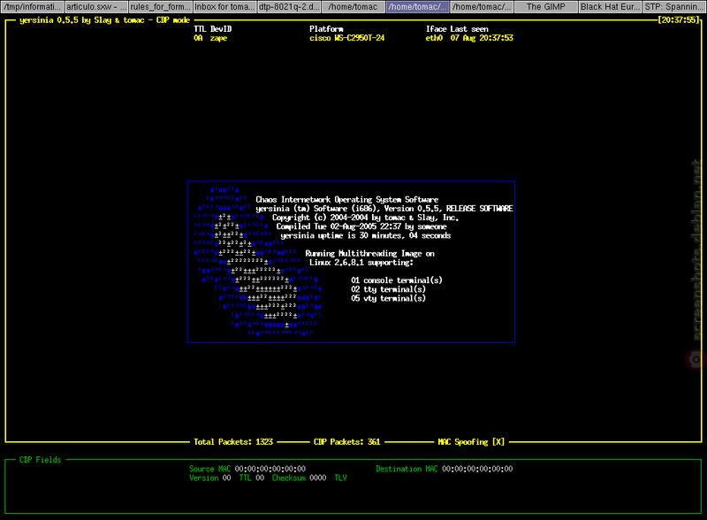Click the '01 console terminal(s)' line
The width and height of the screenshot is (707, 520).
(396, 280)
